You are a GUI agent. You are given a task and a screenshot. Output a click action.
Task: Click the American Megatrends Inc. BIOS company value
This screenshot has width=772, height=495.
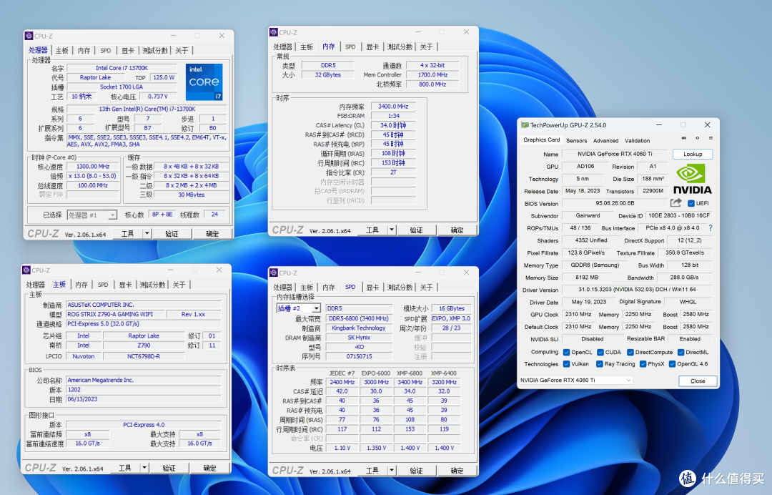pyautogui.click(x=143, y=381)
